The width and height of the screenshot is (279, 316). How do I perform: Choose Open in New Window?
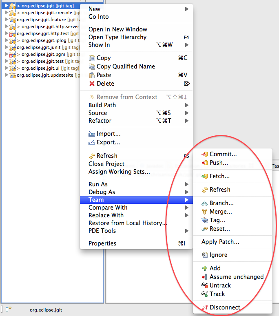click(136, 29)
